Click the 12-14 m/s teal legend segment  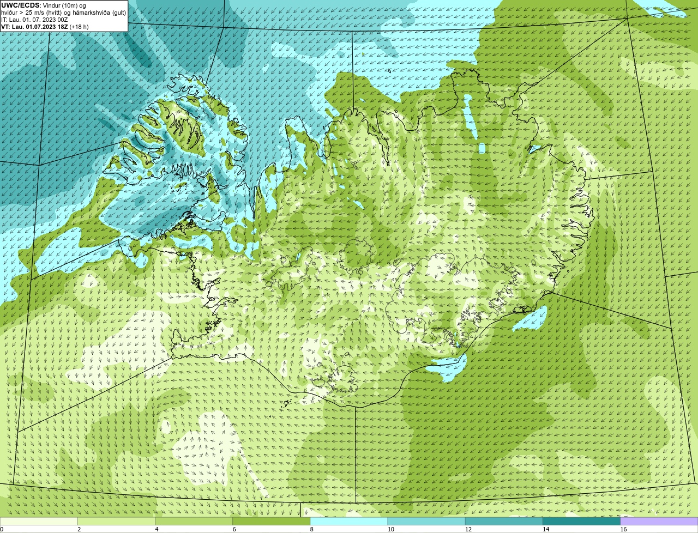pyautogui.click(x=504, y=521)
